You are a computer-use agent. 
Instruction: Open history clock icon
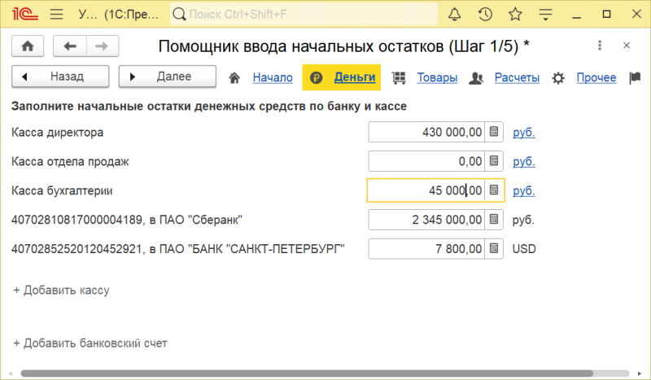[x=485, y=15]
